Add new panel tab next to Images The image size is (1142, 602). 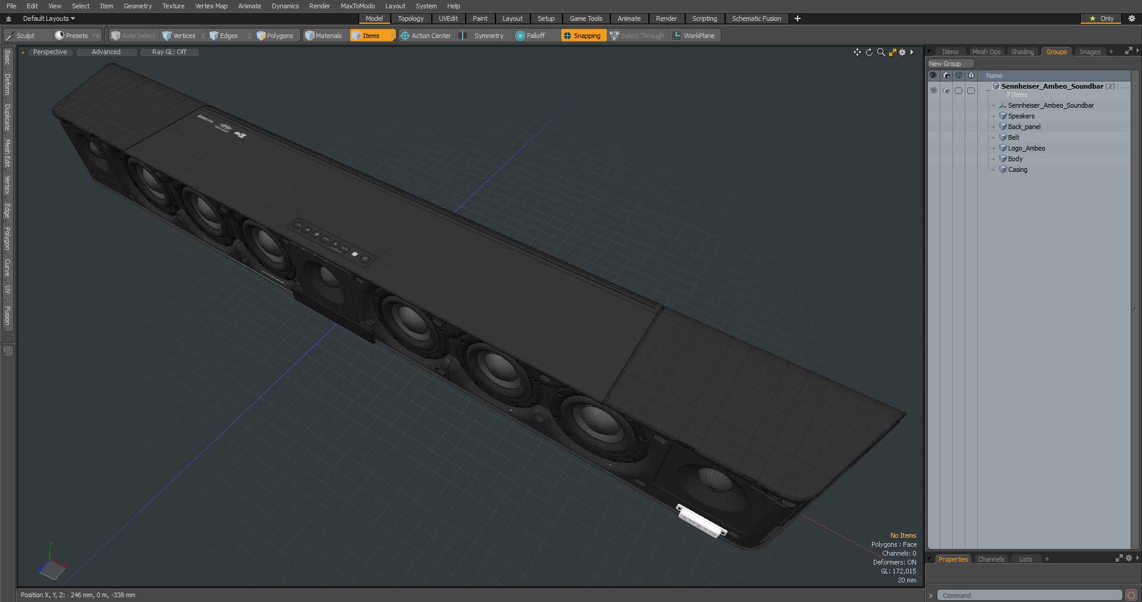pyautogui.click(x=1111, y=52)
